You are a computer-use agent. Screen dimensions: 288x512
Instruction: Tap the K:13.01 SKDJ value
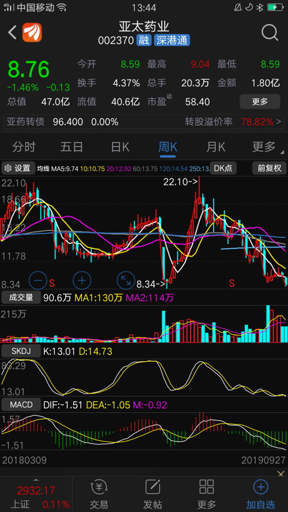[59, 351]
